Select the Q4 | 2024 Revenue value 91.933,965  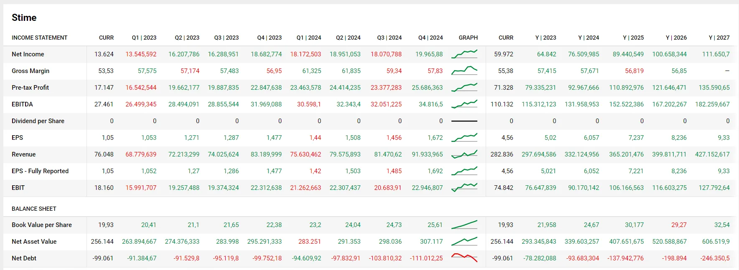(427, 154)
